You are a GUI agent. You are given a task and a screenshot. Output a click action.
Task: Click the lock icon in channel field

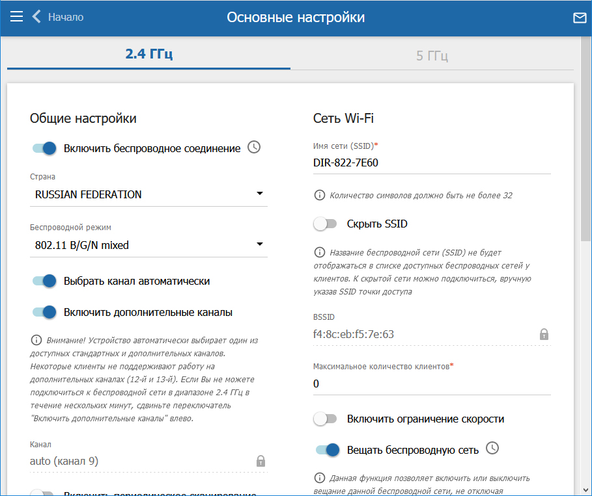click(x=261, y=461)
